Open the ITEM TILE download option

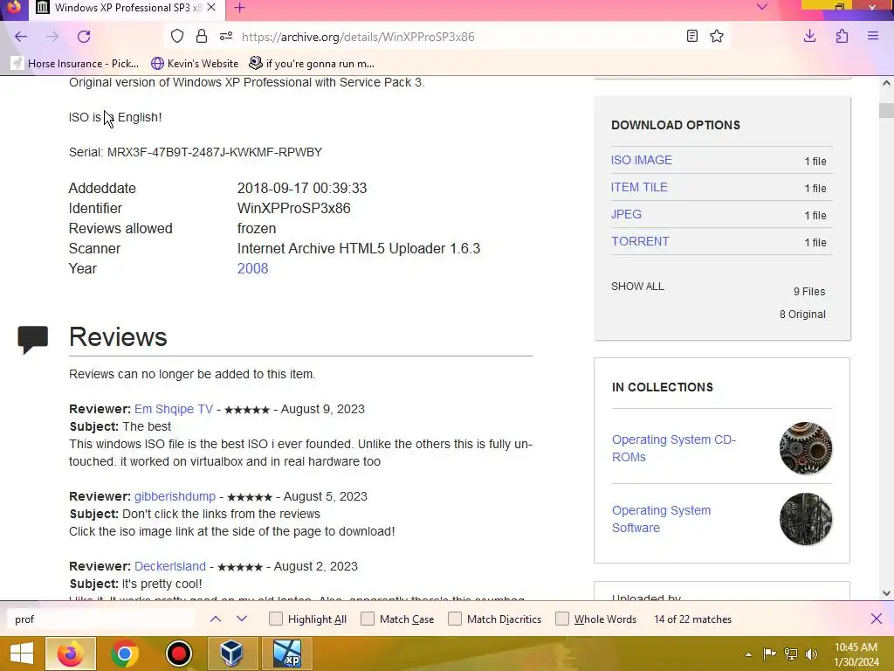tap(639, 187)
